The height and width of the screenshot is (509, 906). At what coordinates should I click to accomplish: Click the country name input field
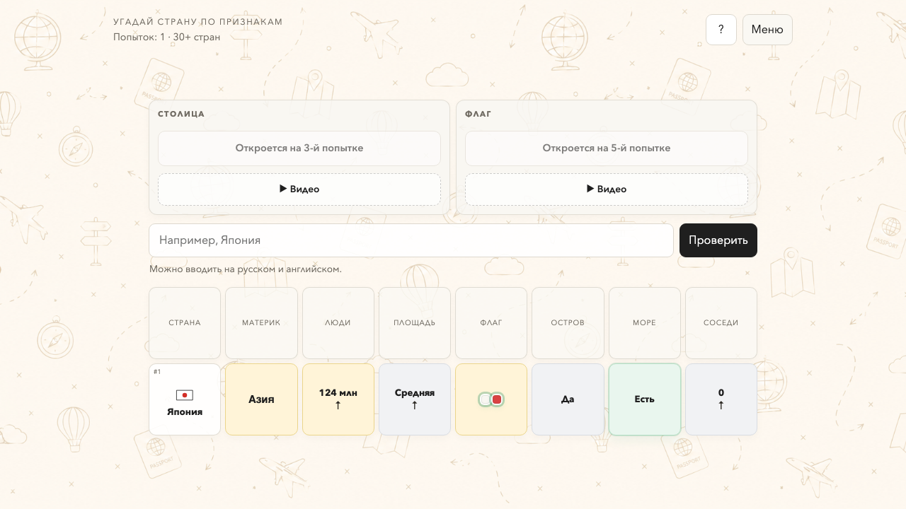click(x=411, y=240)
